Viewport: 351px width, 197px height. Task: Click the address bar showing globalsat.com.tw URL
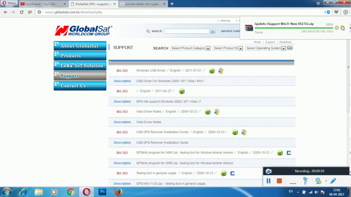pyautogui.click(x=181, y=12)
